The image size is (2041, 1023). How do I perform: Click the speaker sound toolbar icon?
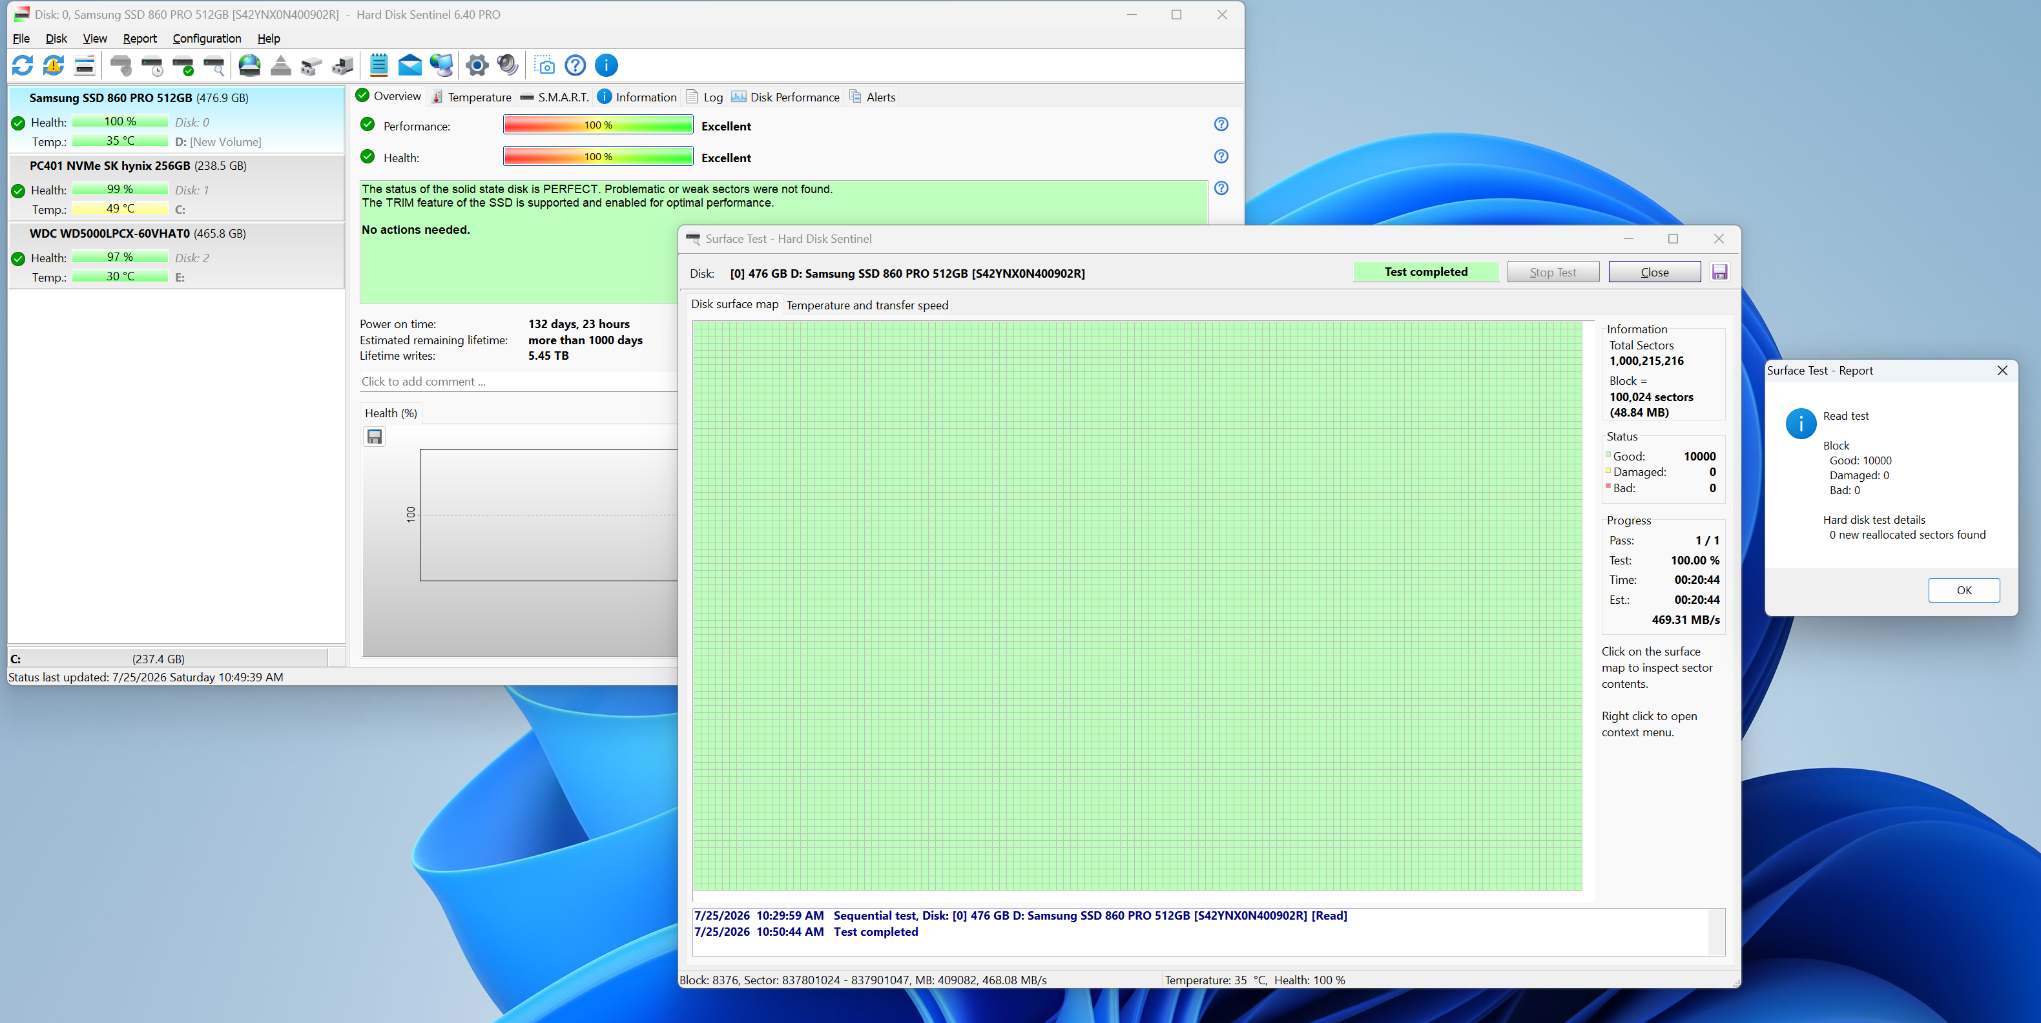click(x=508, y=65)
